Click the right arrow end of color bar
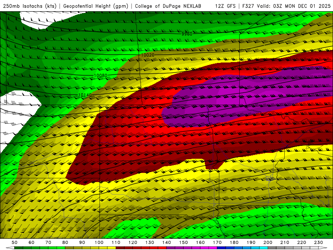Screen dimensions: 333x250 pyautogui.click(x=323, y=248)
